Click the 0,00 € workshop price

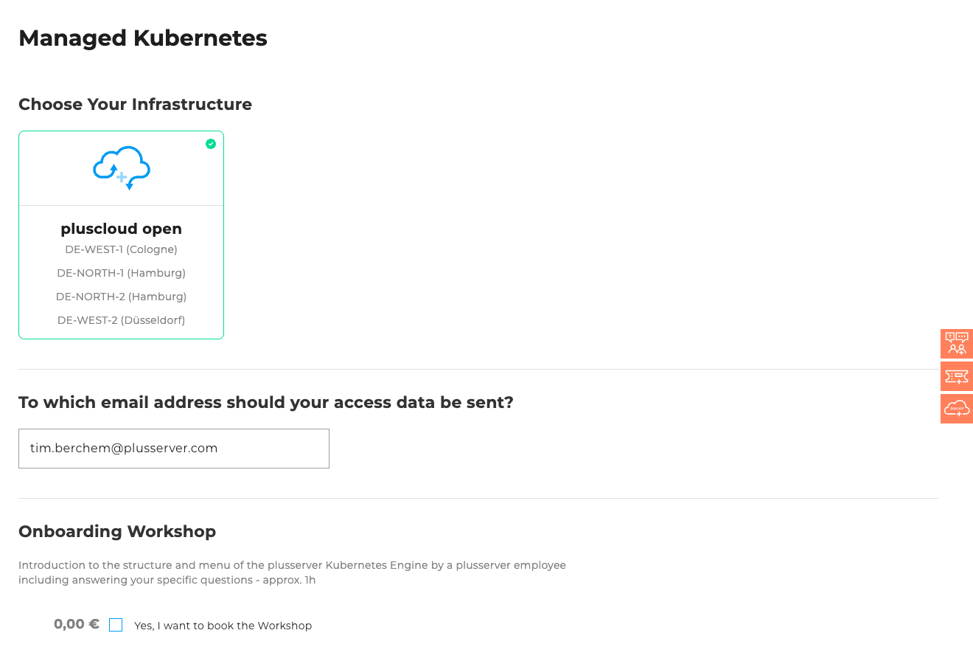click(76, 623)
